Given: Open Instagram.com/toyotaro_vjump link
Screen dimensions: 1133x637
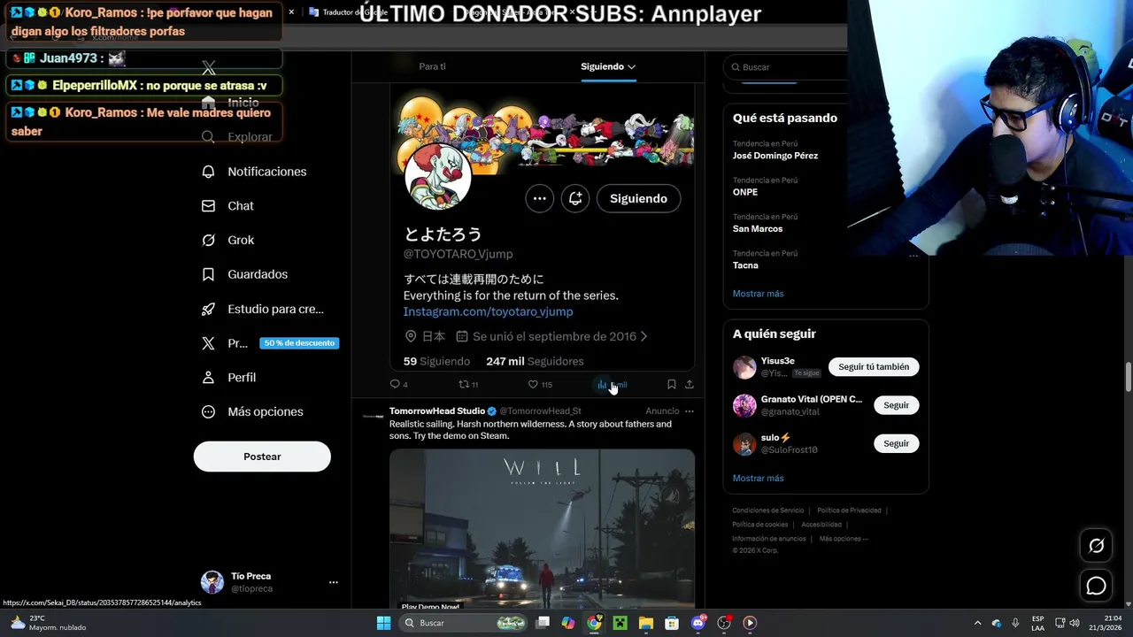Looking at the screenshot, I should tap(488, 311).
